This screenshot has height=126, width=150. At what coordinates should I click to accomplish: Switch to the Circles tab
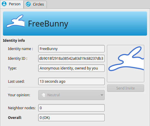pos(35,4)
